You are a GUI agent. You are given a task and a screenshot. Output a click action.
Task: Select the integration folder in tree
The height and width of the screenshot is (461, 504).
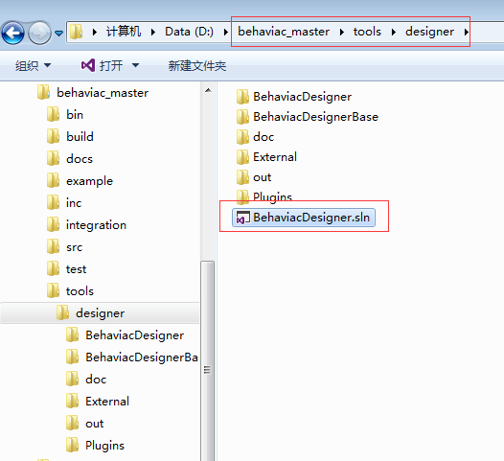pos(96,225)
